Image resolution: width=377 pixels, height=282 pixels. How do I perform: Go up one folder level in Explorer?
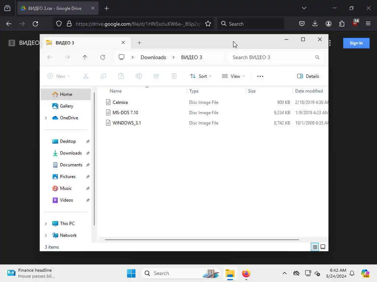click(x=85, y=57)
